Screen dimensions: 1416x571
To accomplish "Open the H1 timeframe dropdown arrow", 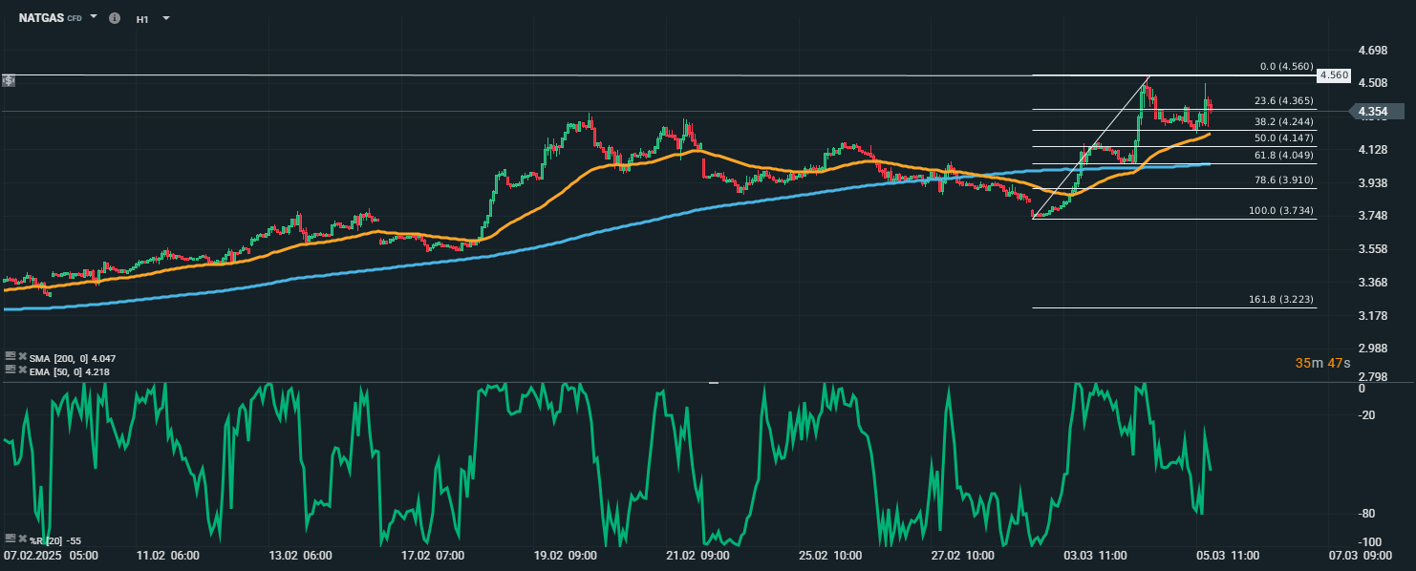I will coord(166,18).
